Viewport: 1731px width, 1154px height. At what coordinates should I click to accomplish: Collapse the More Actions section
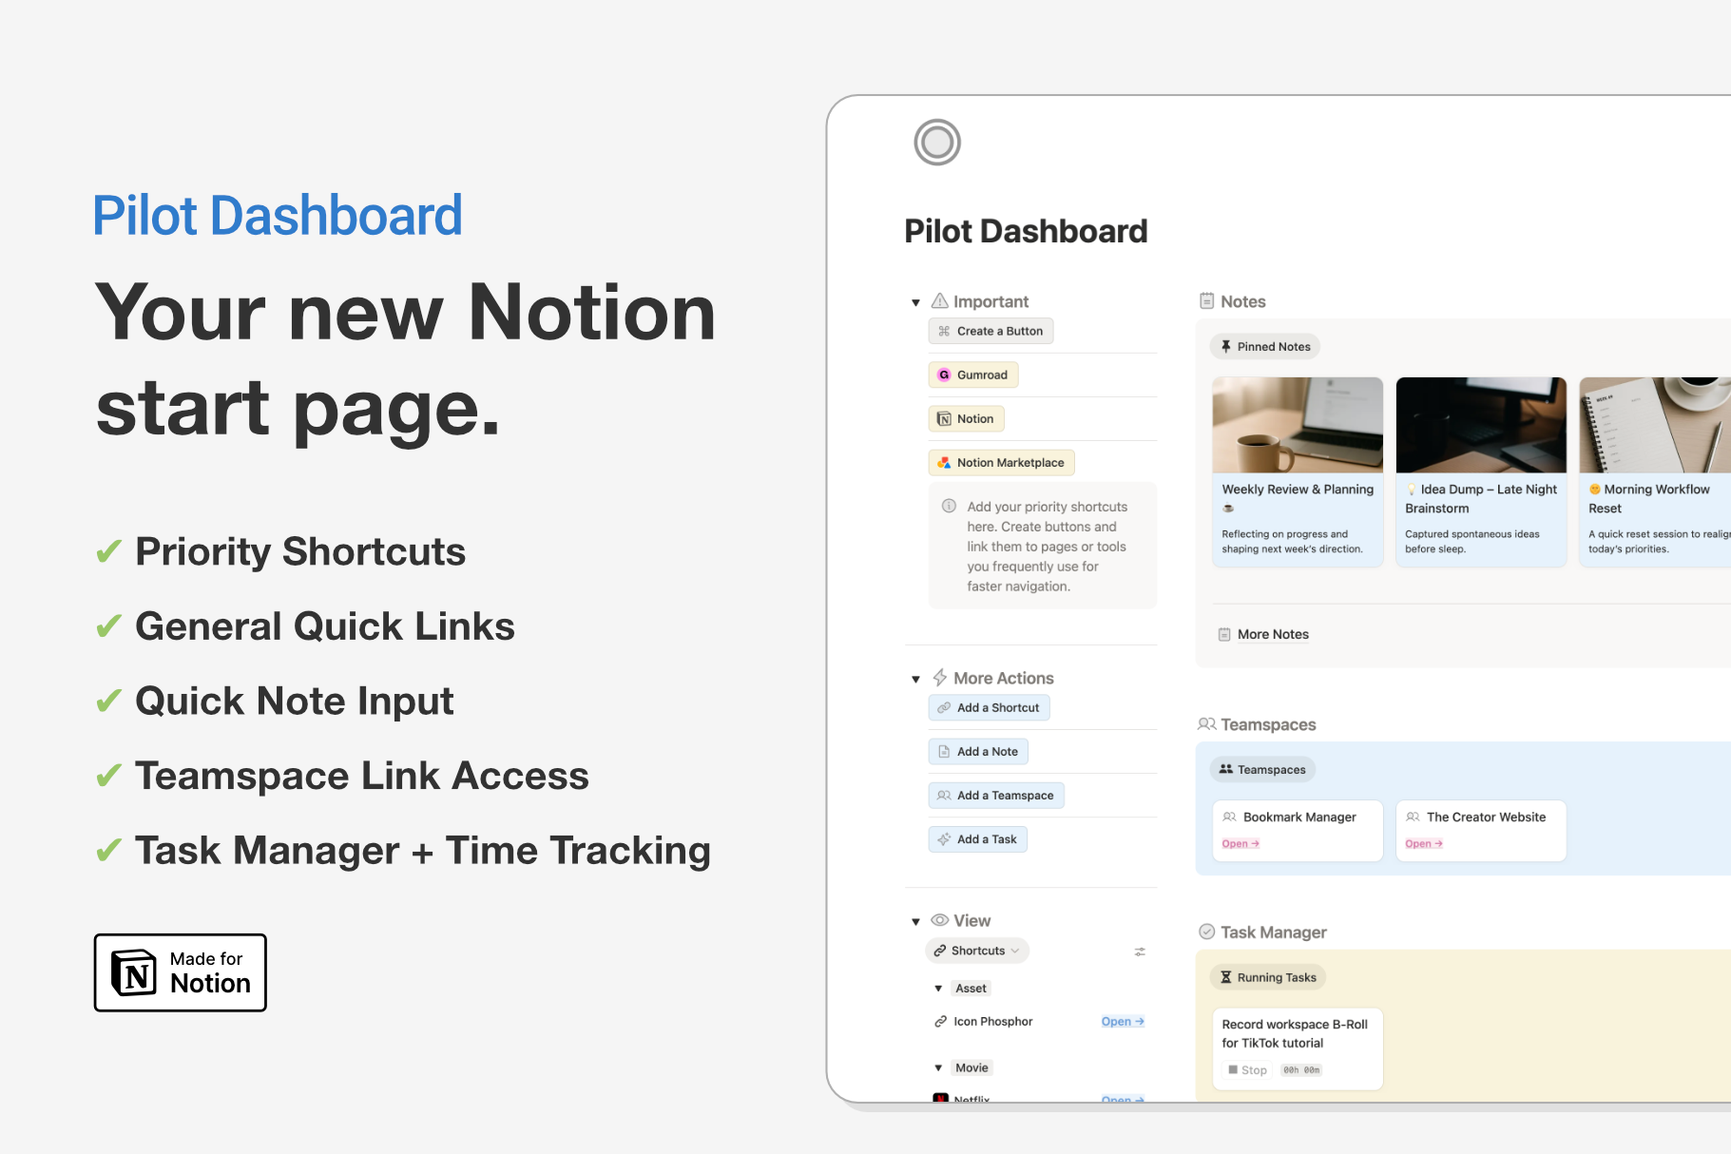[x=915, y=679]
